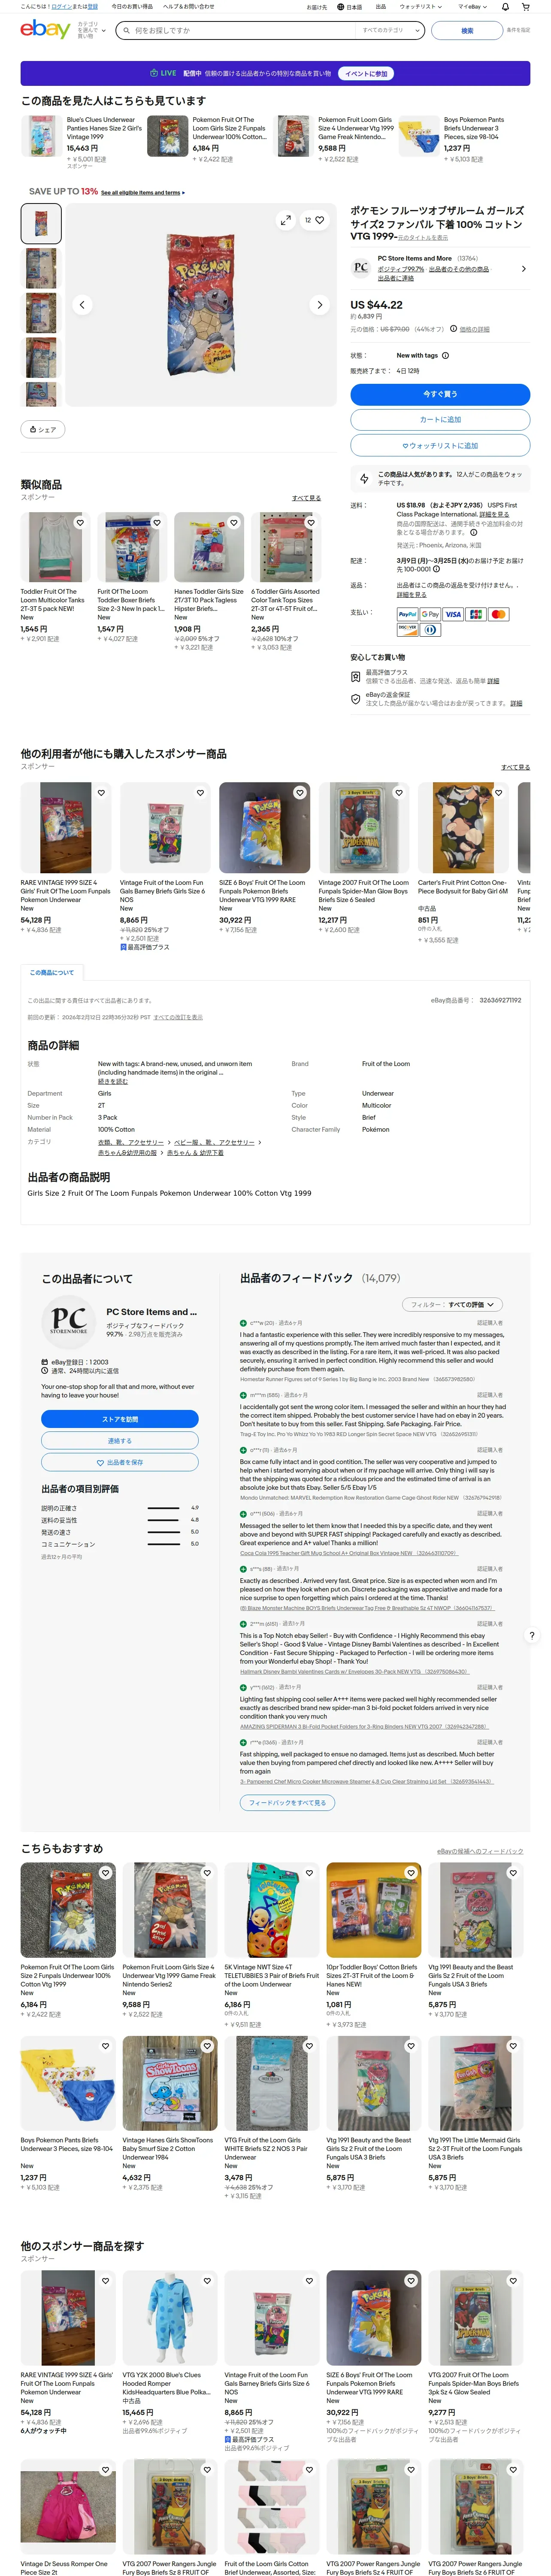Click the PC Store seller logo

click(x=361, y=267)
